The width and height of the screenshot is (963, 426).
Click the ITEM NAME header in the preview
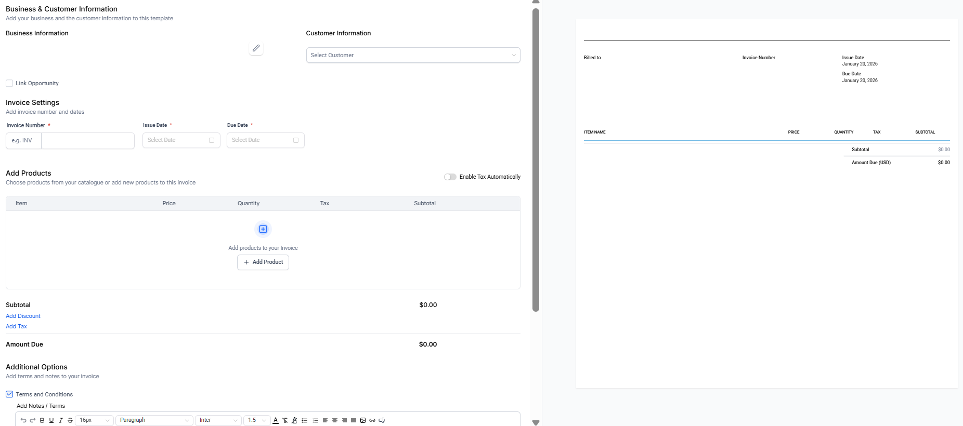(x=595, y=132)
